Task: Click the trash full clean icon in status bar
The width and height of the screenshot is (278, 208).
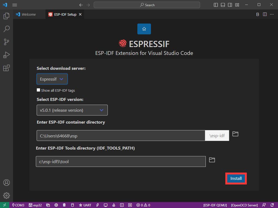Action: pyautogui.click(x=64, y=205)
